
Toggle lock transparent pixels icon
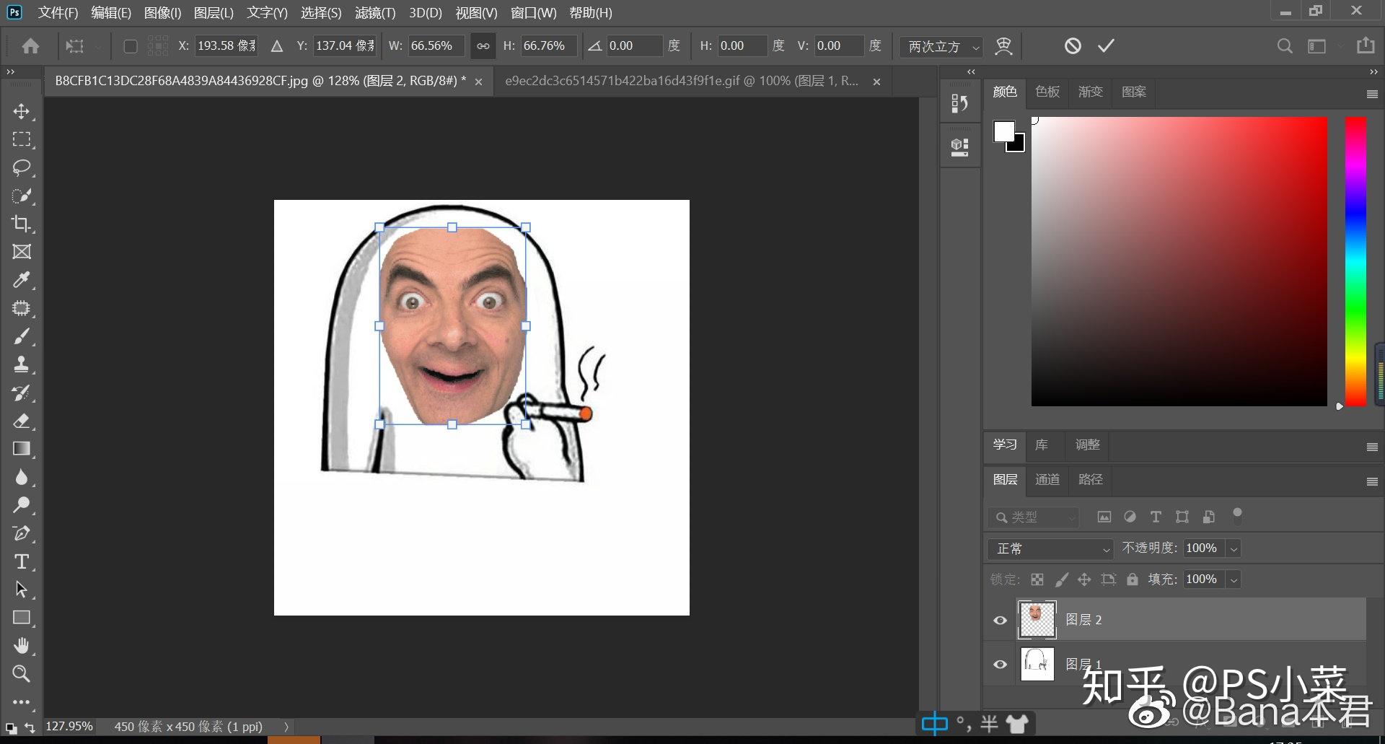click(x=1037, y=579)
